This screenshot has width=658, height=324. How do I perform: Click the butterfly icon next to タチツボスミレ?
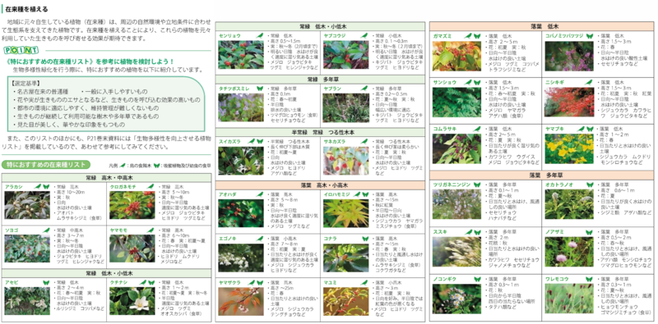coord(260,89)
